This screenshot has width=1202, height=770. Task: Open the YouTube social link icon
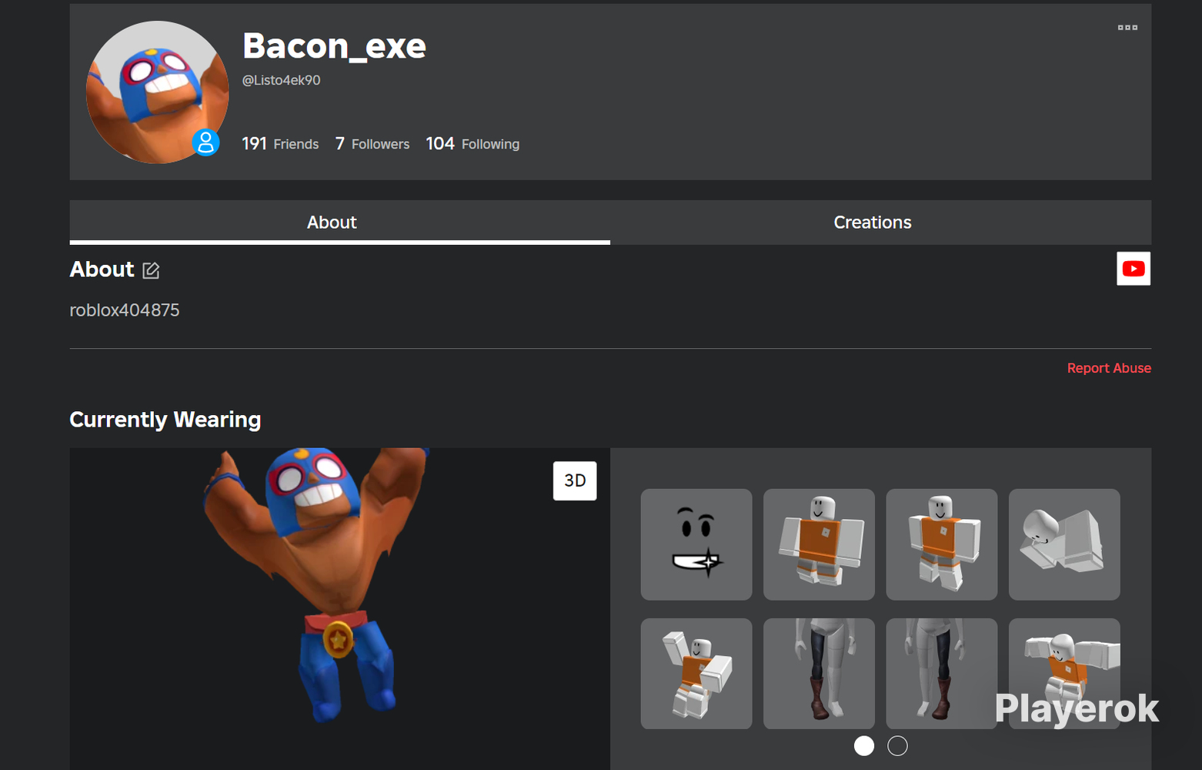[x=1134, y=269]
